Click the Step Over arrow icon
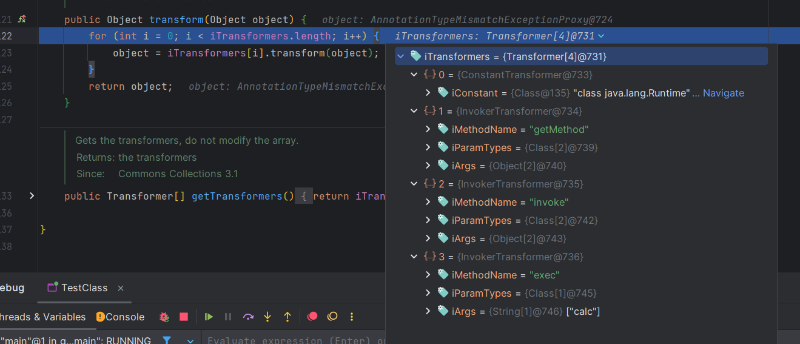Screen dimensions: 800x344 [248, 317]
